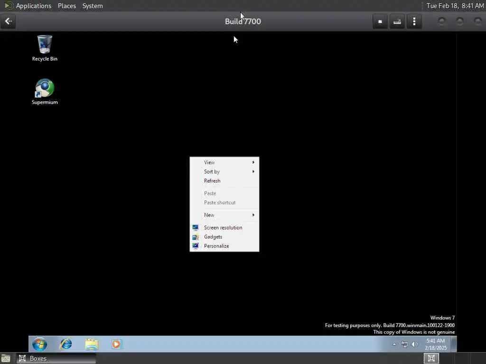Open the Applications menu
The height and width of the screenshot is (364, 486).
coord(34,6)
